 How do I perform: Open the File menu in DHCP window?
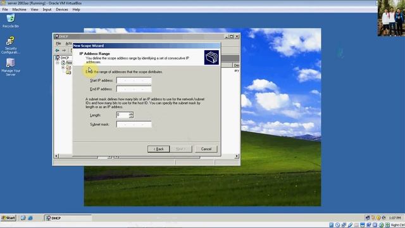[59, 44]
